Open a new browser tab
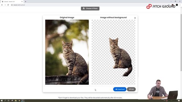This screenshot has width=182, height=102. (26, 2)
